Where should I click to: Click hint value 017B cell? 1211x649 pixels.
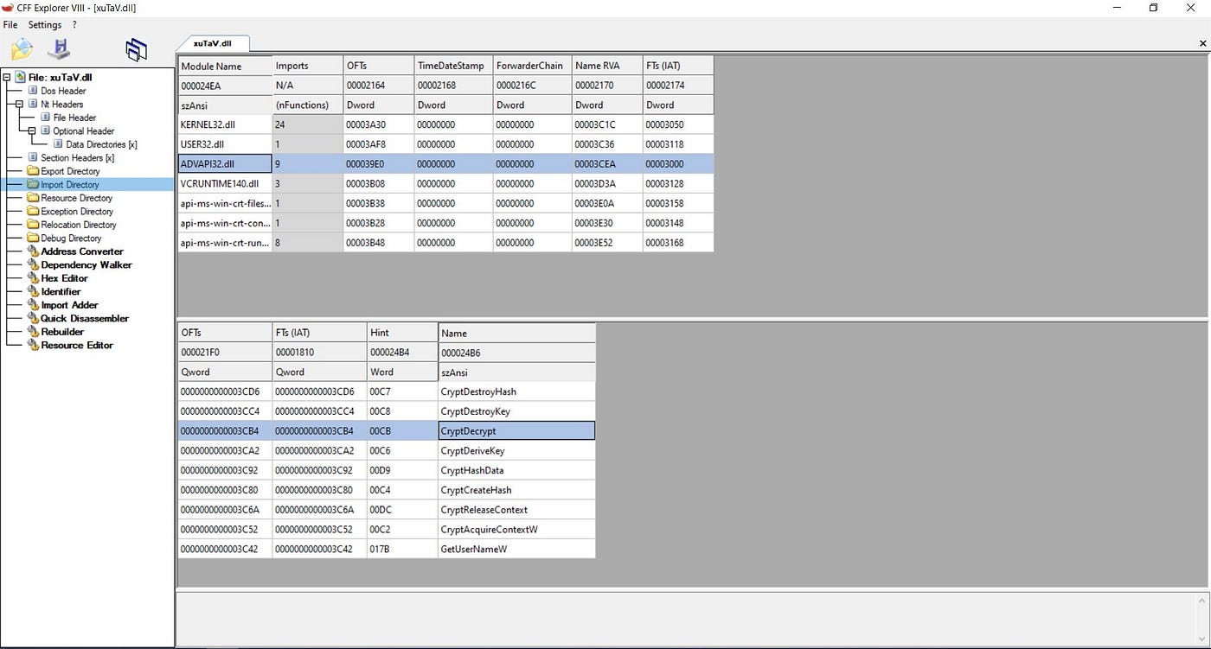tap(402, 550)
